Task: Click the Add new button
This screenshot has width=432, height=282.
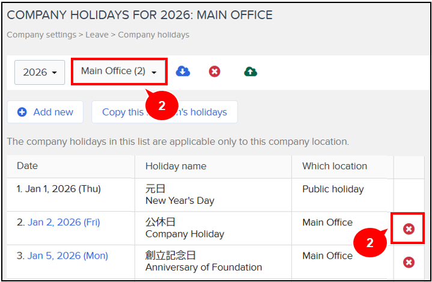Action: 45,112
